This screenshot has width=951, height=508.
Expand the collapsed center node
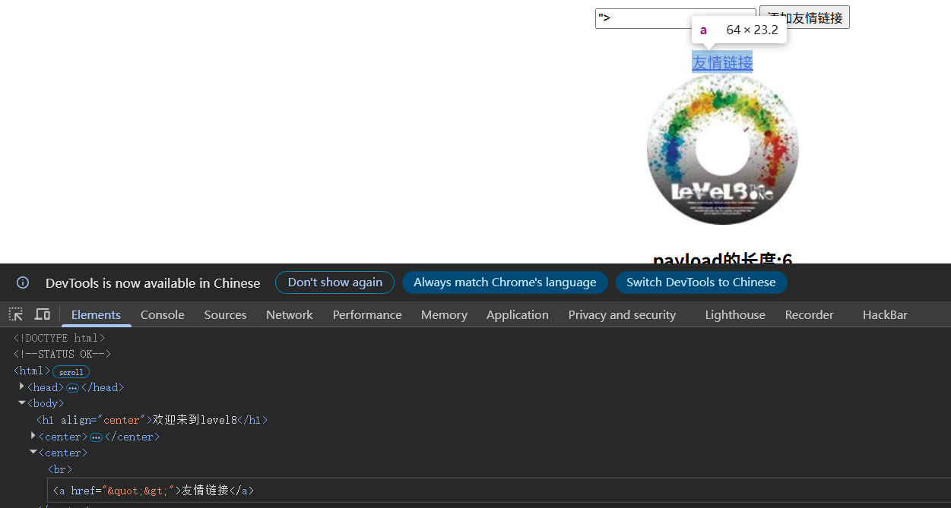point(33,437)
